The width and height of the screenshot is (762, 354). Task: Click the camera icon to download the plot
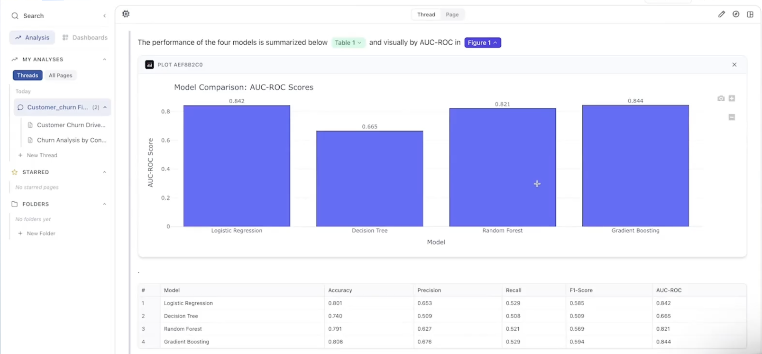pyautogui.click(x=721, y=98)
